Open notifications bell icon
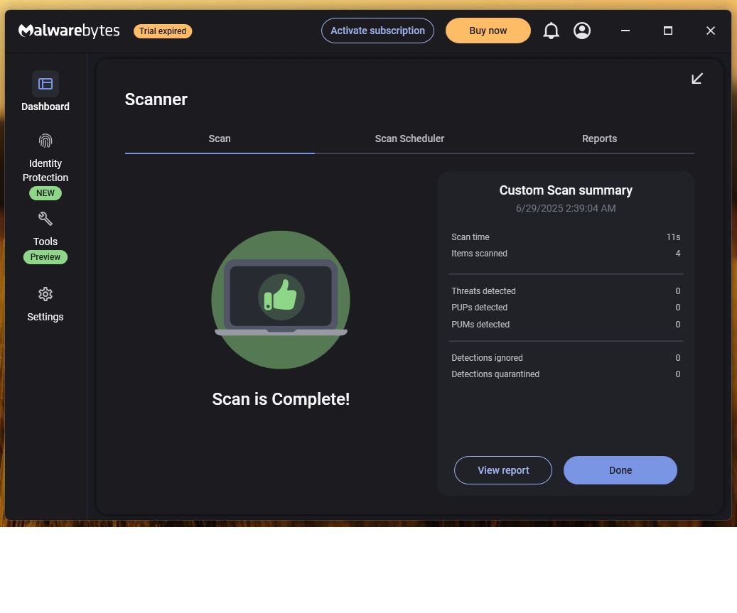The width and height of the screenshot is (737, 613). (x=551, y=31)
